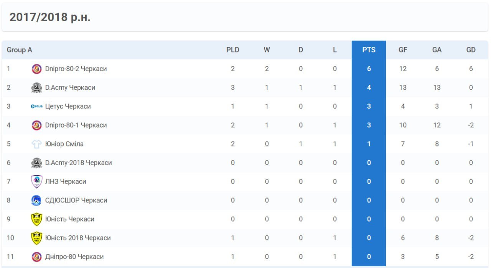The width and height of the screenshot is (491, 268).
Task: Click the D.Асту-2018 Черкаси crest
Action: click(x=36, y=163)
